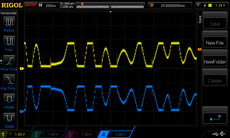
Task: Click the Horizontal menu title
Action: tap(9, 13)
